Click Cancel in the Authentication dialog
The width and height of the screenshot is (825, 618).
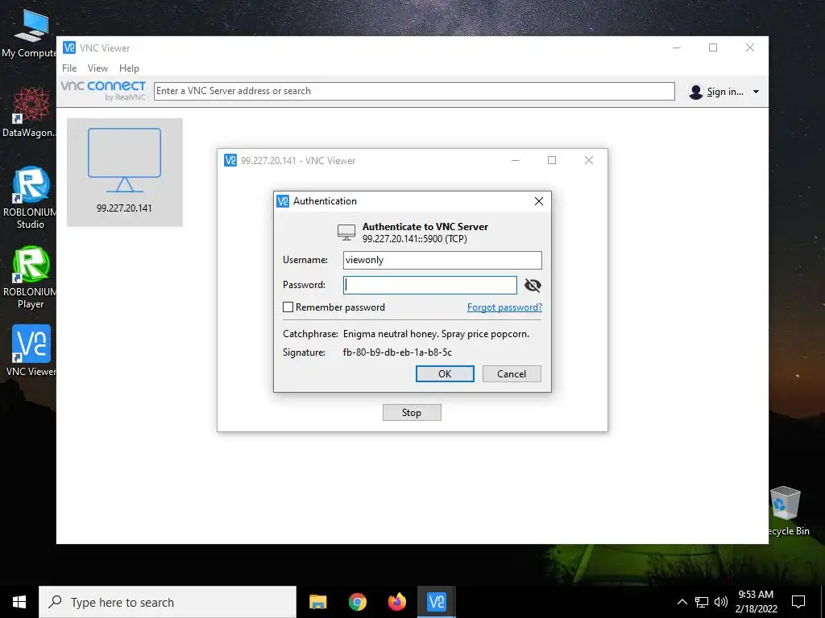click(512, 373)
